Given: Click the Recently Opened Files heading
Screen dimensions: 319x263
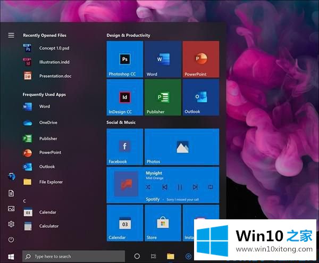Looking at the screenshot, I should pos(45,35).
